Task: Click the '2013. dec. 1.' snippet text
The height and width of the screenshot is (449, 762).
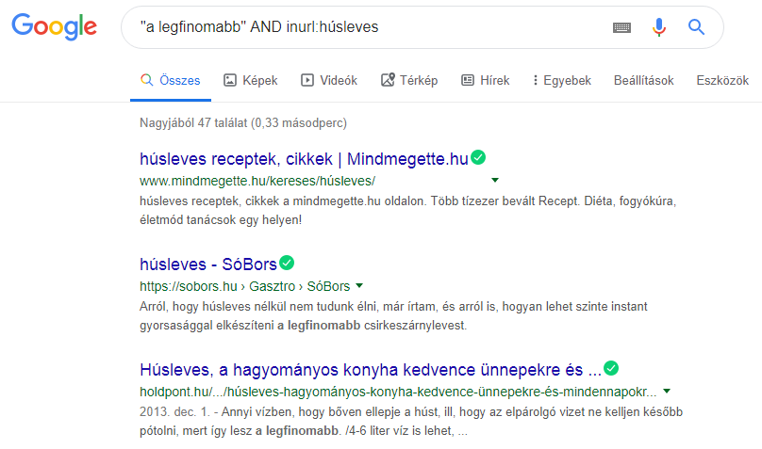Action: pos(174,412)
